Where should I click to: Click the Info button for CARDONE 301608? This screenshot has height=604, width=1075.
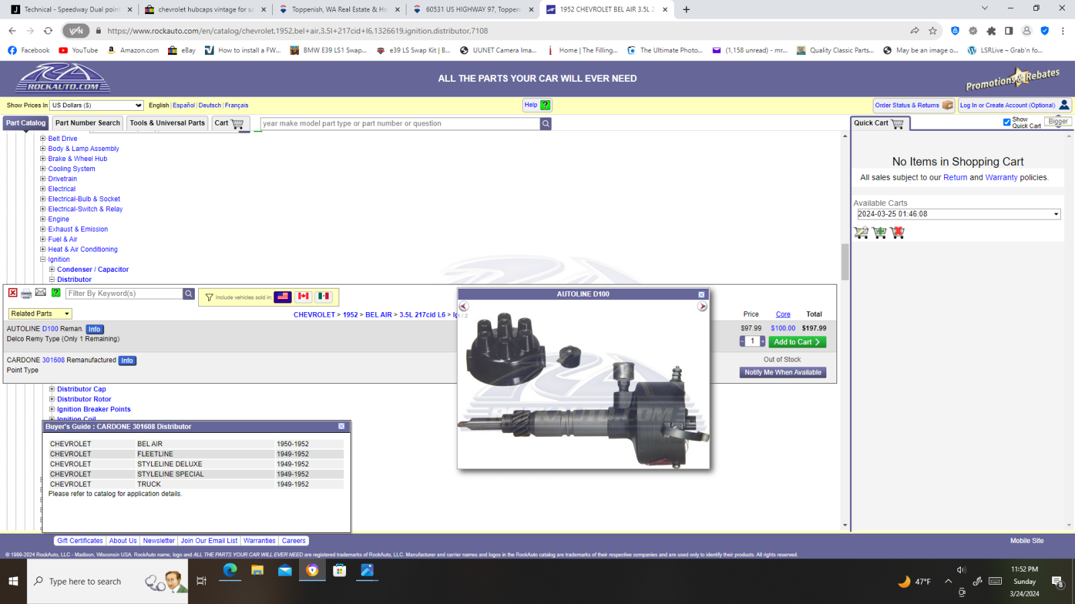[127, 361]
